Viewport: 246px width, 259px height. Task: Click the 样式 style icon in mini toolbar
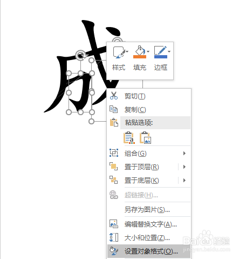[119, 52]
